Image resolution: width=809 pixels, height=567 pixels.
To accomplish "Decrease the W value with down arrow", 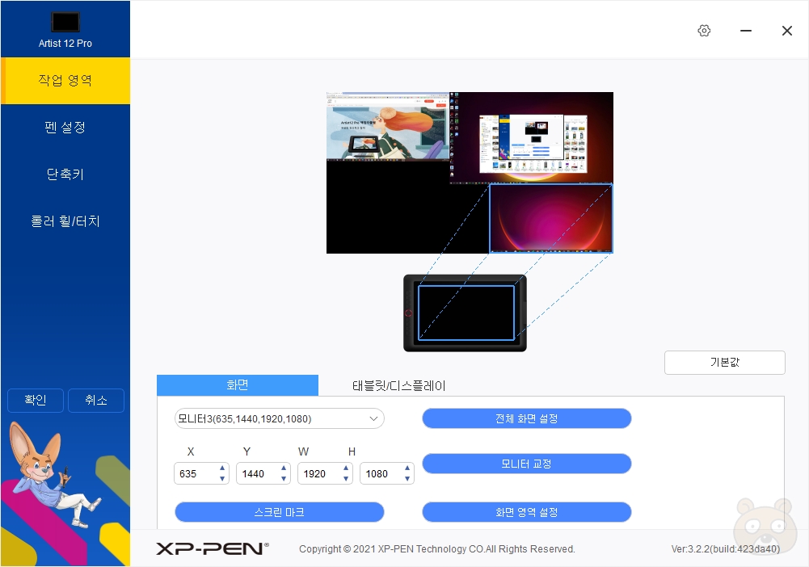I will tap(346, 479).
